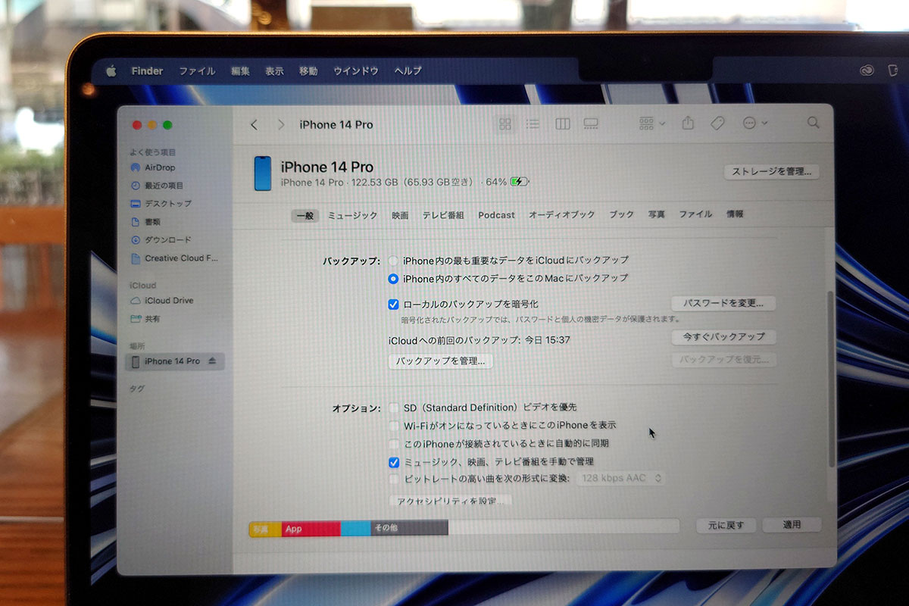
Task: Switch to column view
Action: pos(562,123)
